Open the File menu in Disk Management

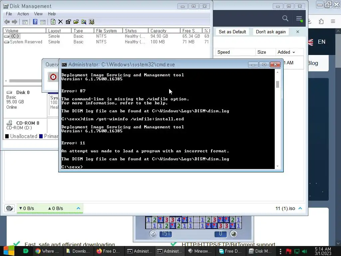click(9, 14)
